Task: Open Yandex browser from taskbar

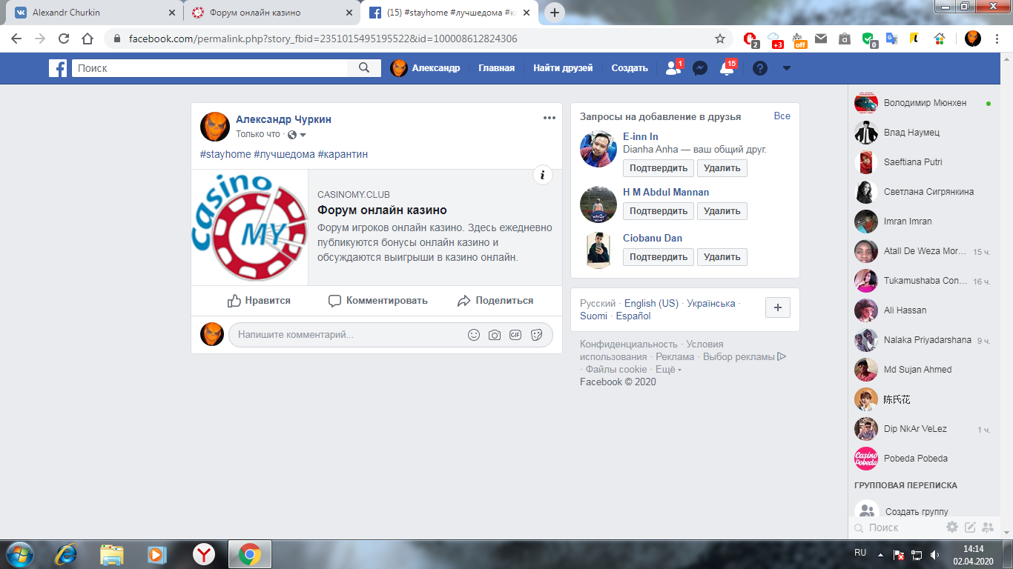Action: coord(204,554)
